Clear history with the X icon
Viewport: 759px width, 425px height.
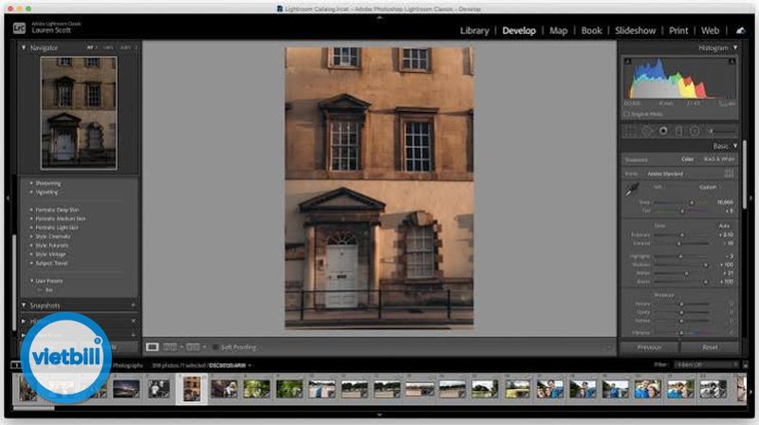pyautogui.click(x=133, y=321)
